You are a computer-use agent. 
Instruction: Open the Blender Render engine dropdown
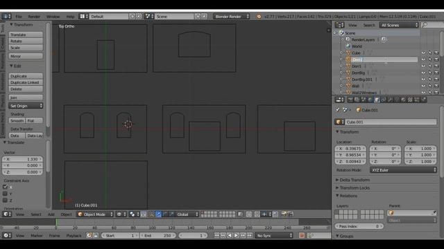231,17
